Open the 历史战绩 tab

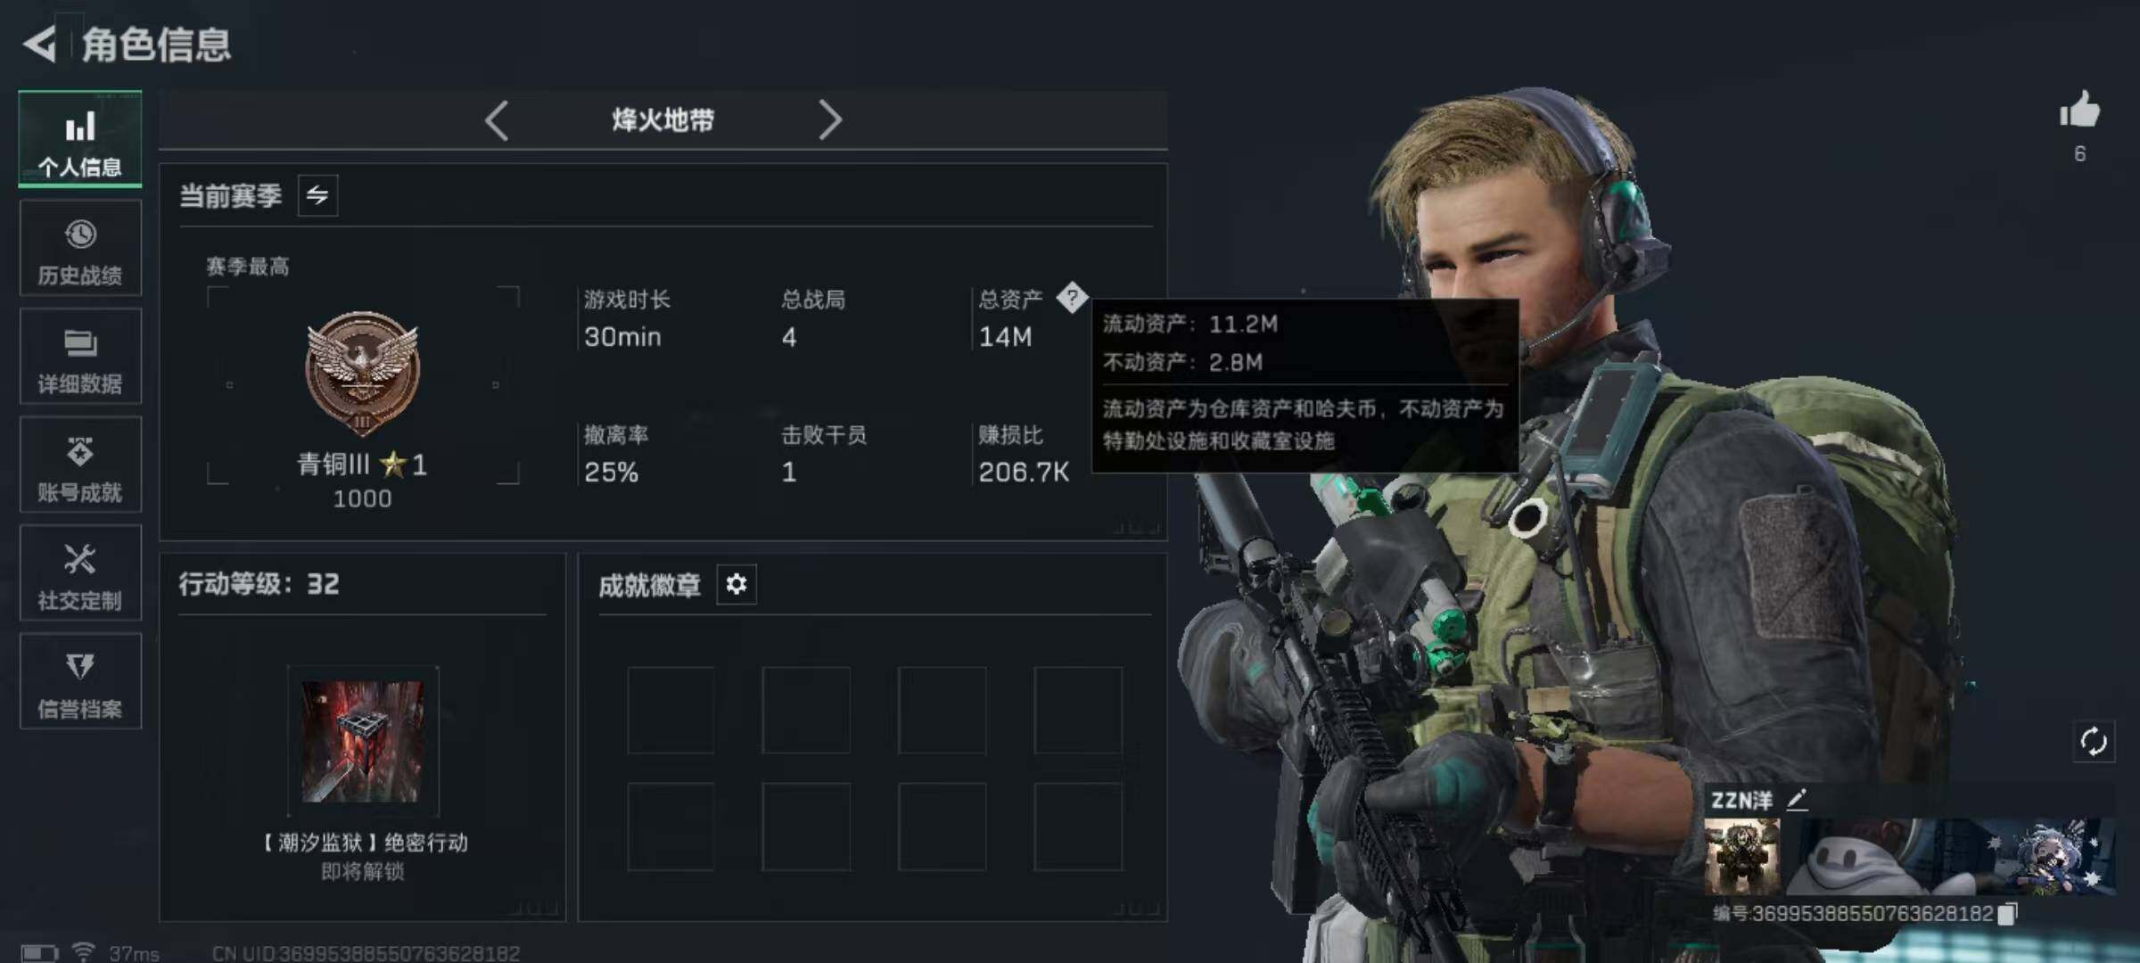[x=80, y=248]
